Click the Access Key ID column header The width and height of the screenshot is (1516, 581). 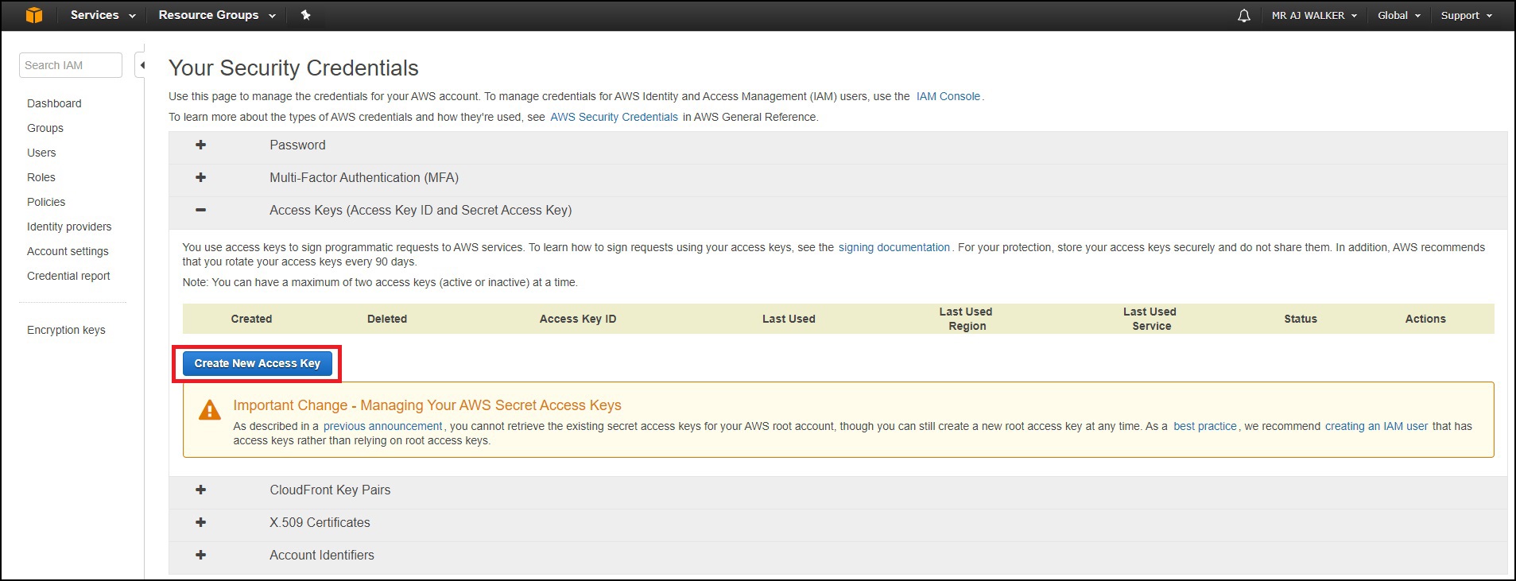(578, 319)
